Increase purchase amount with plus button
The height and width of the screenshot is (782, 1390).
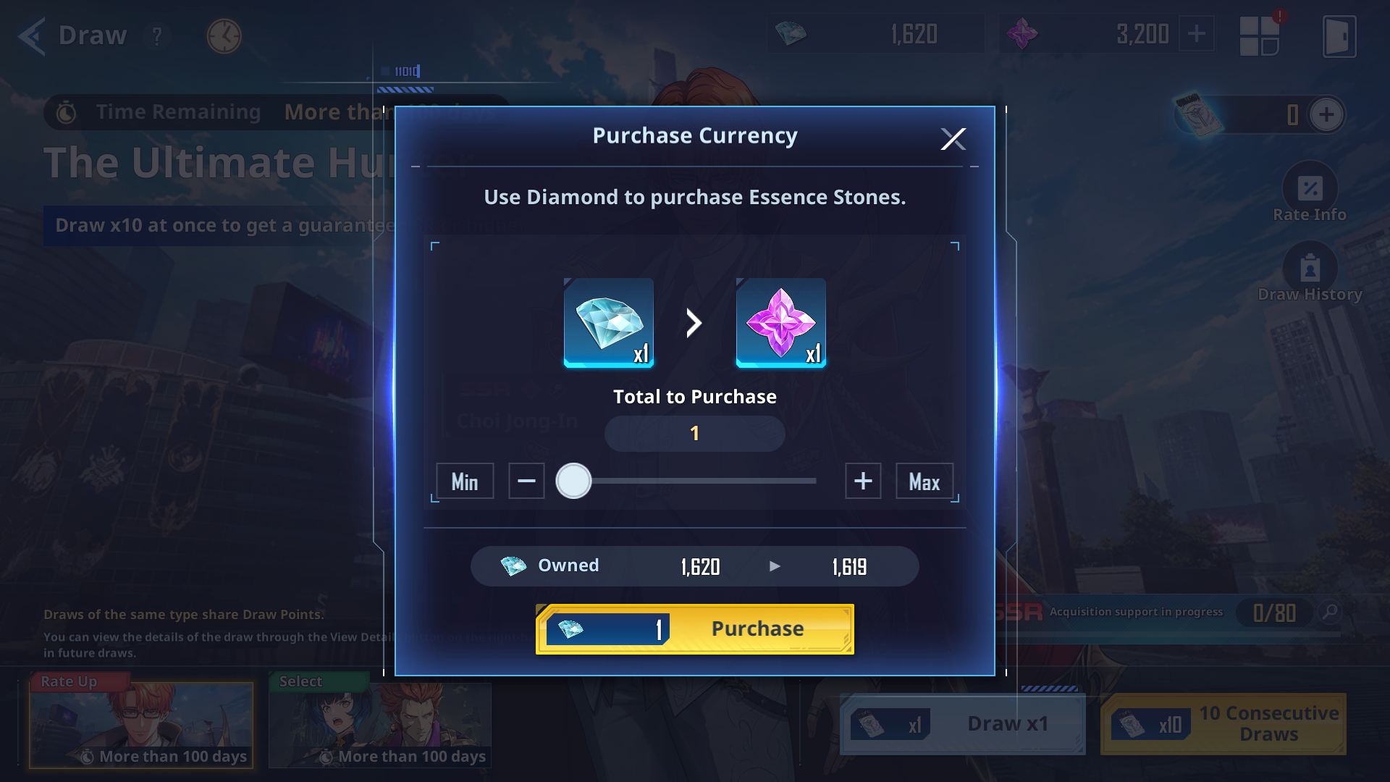pos(863,482)
